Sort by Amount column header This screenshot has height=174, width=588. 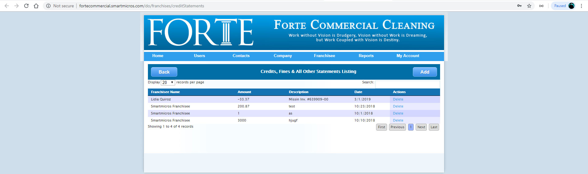(244, 92)
